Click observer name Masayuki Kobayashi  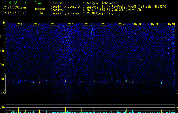point(102,3)
